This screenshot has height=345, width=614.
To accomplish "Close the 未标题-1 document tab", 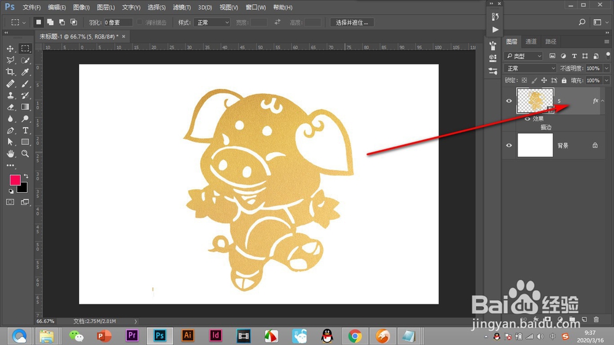I will tap(123, 36).
